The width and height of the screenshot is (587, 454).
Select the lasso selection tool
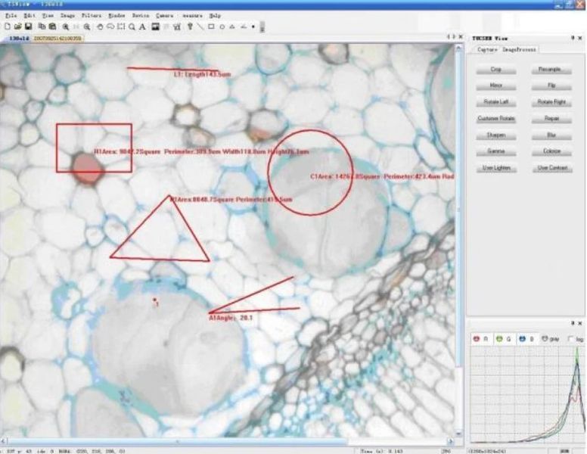coord(110,26)
